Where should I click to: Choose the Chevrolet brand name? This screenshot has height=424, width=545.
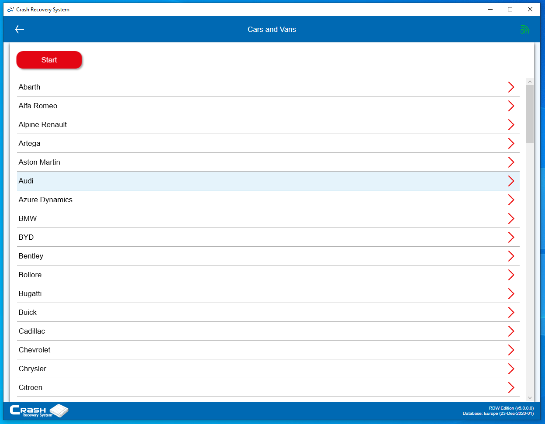(34, 350)
